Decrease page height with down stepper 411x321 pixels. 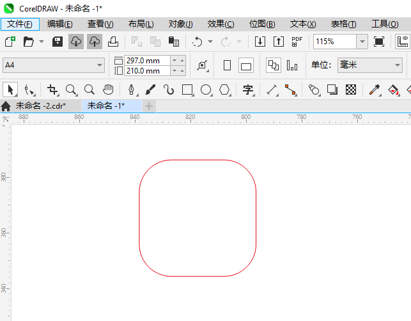[x=174, y=71]
